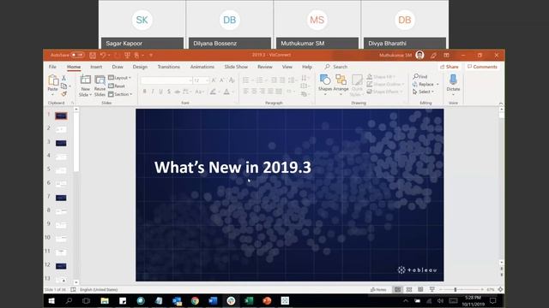Click the Share button
The image size is (549, 308).
(x=449, y=67)
